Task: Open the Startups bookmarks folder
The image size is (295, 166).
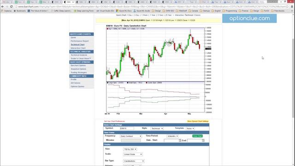Action: (x=205, y=11)
